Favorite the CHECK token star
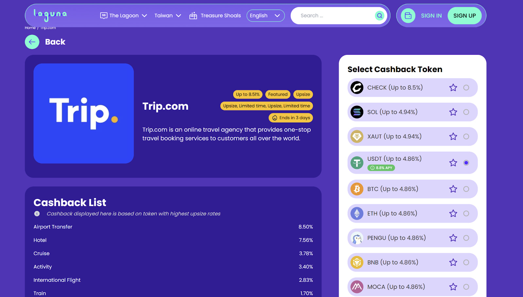The image size is (523, 297). click(x=453, y=88)
